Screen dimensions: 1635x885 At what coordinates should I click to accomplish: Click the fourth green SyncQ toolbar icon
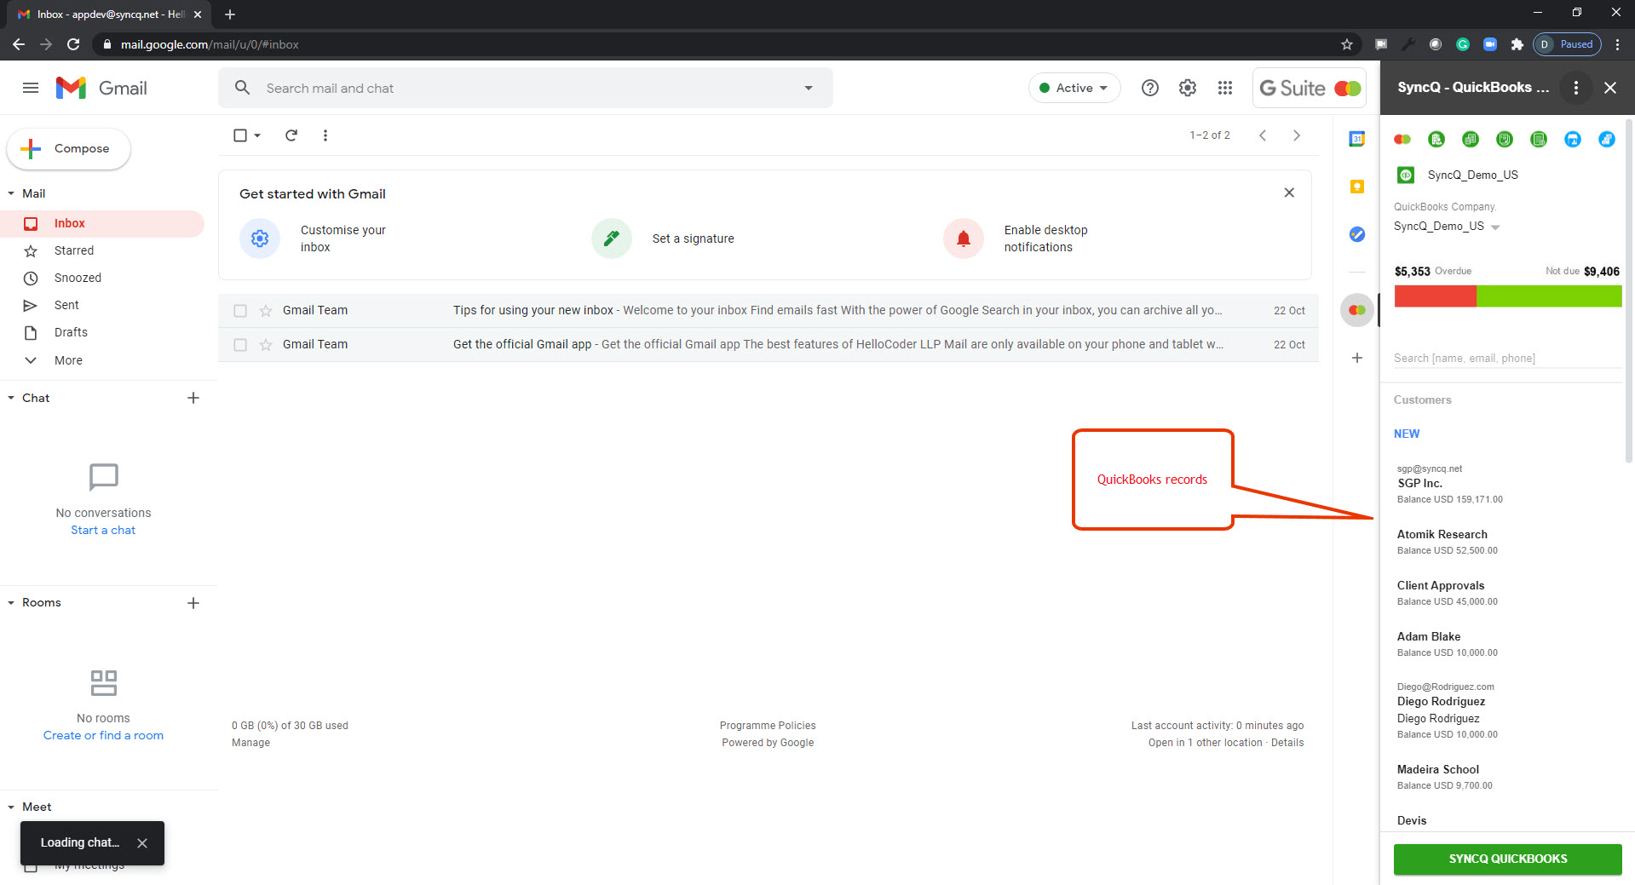(1539, 140)
